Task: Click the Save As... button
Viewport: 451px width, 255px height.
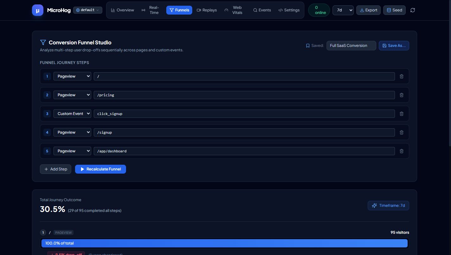Action: pyautogui.click(x=394, y=46)
